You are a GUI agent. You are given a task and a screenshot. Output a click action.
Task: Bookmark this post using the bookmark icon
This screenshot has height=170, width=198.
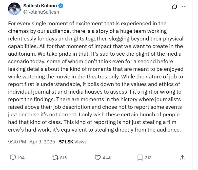pyautogui.click(x=140, y=158)
